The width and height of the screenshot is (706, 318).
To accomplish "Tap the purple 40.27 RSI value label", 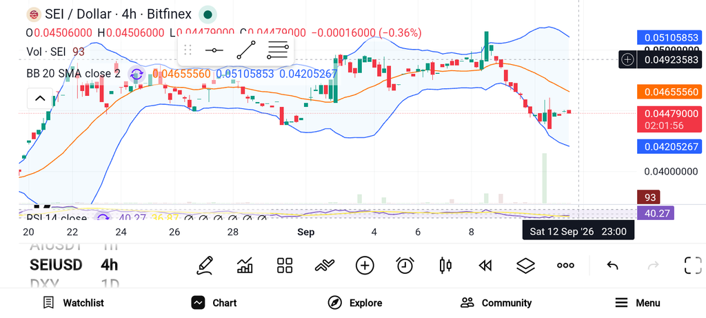I will point(656,212).
